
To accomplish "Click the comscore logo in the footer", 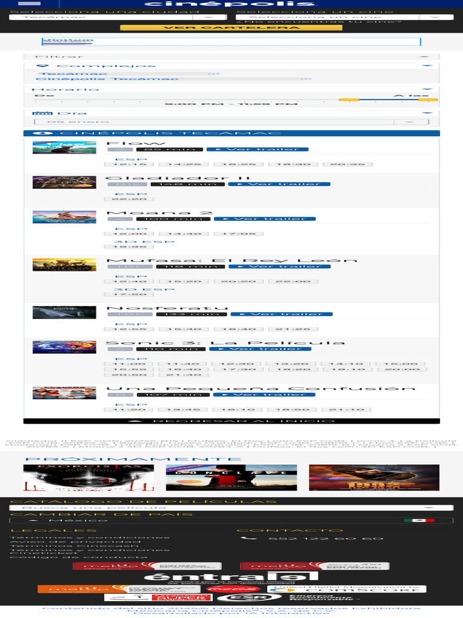I will [x=347, y=589].
